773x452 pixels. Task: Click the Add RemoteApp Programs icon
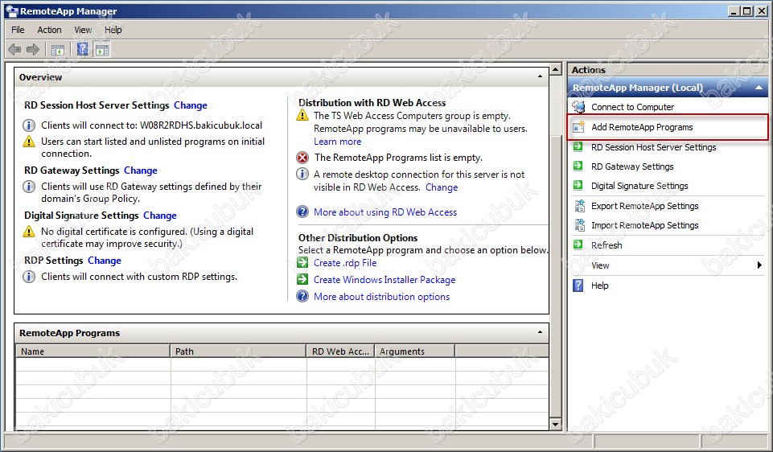tap(578, 127)
